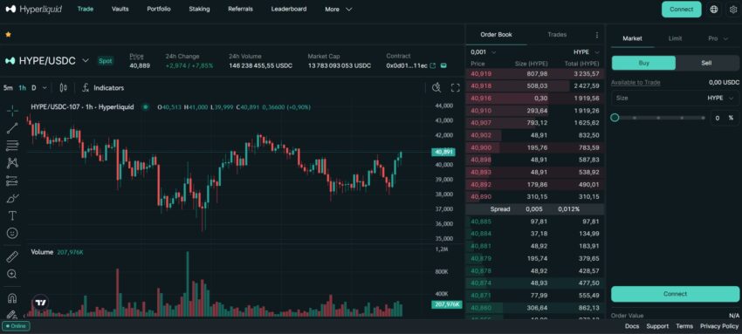Open the additional time intervals chevron
Image resolution: width=742 pixels, height=334 pixels.
coord(45,88)
